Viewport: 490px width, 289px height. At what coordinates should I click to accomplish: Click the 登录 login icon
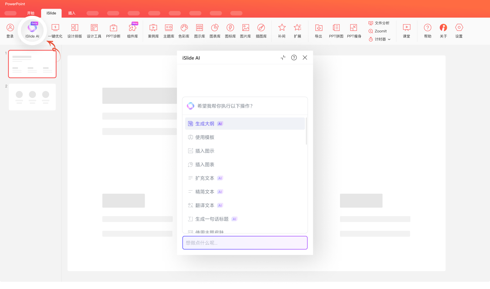click(x=10, y=31)
